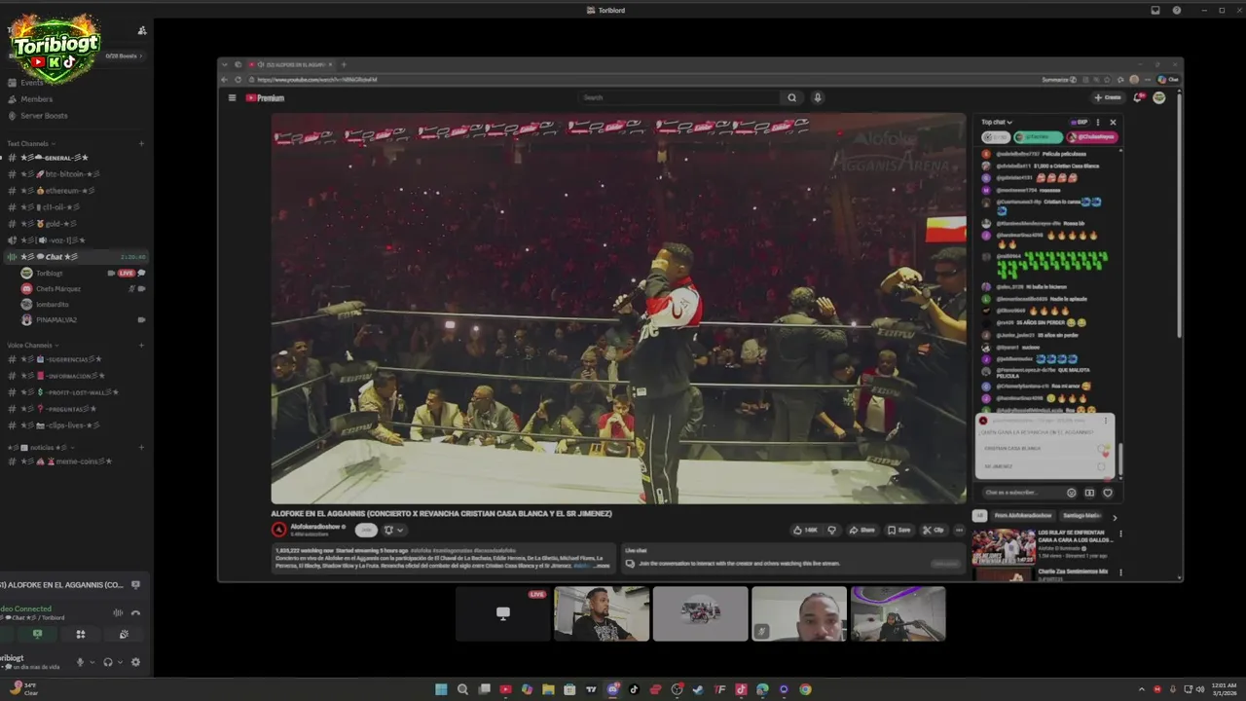
Task: Select user Chefs Márquez in voice channel
Action: (x=57, y=289)
